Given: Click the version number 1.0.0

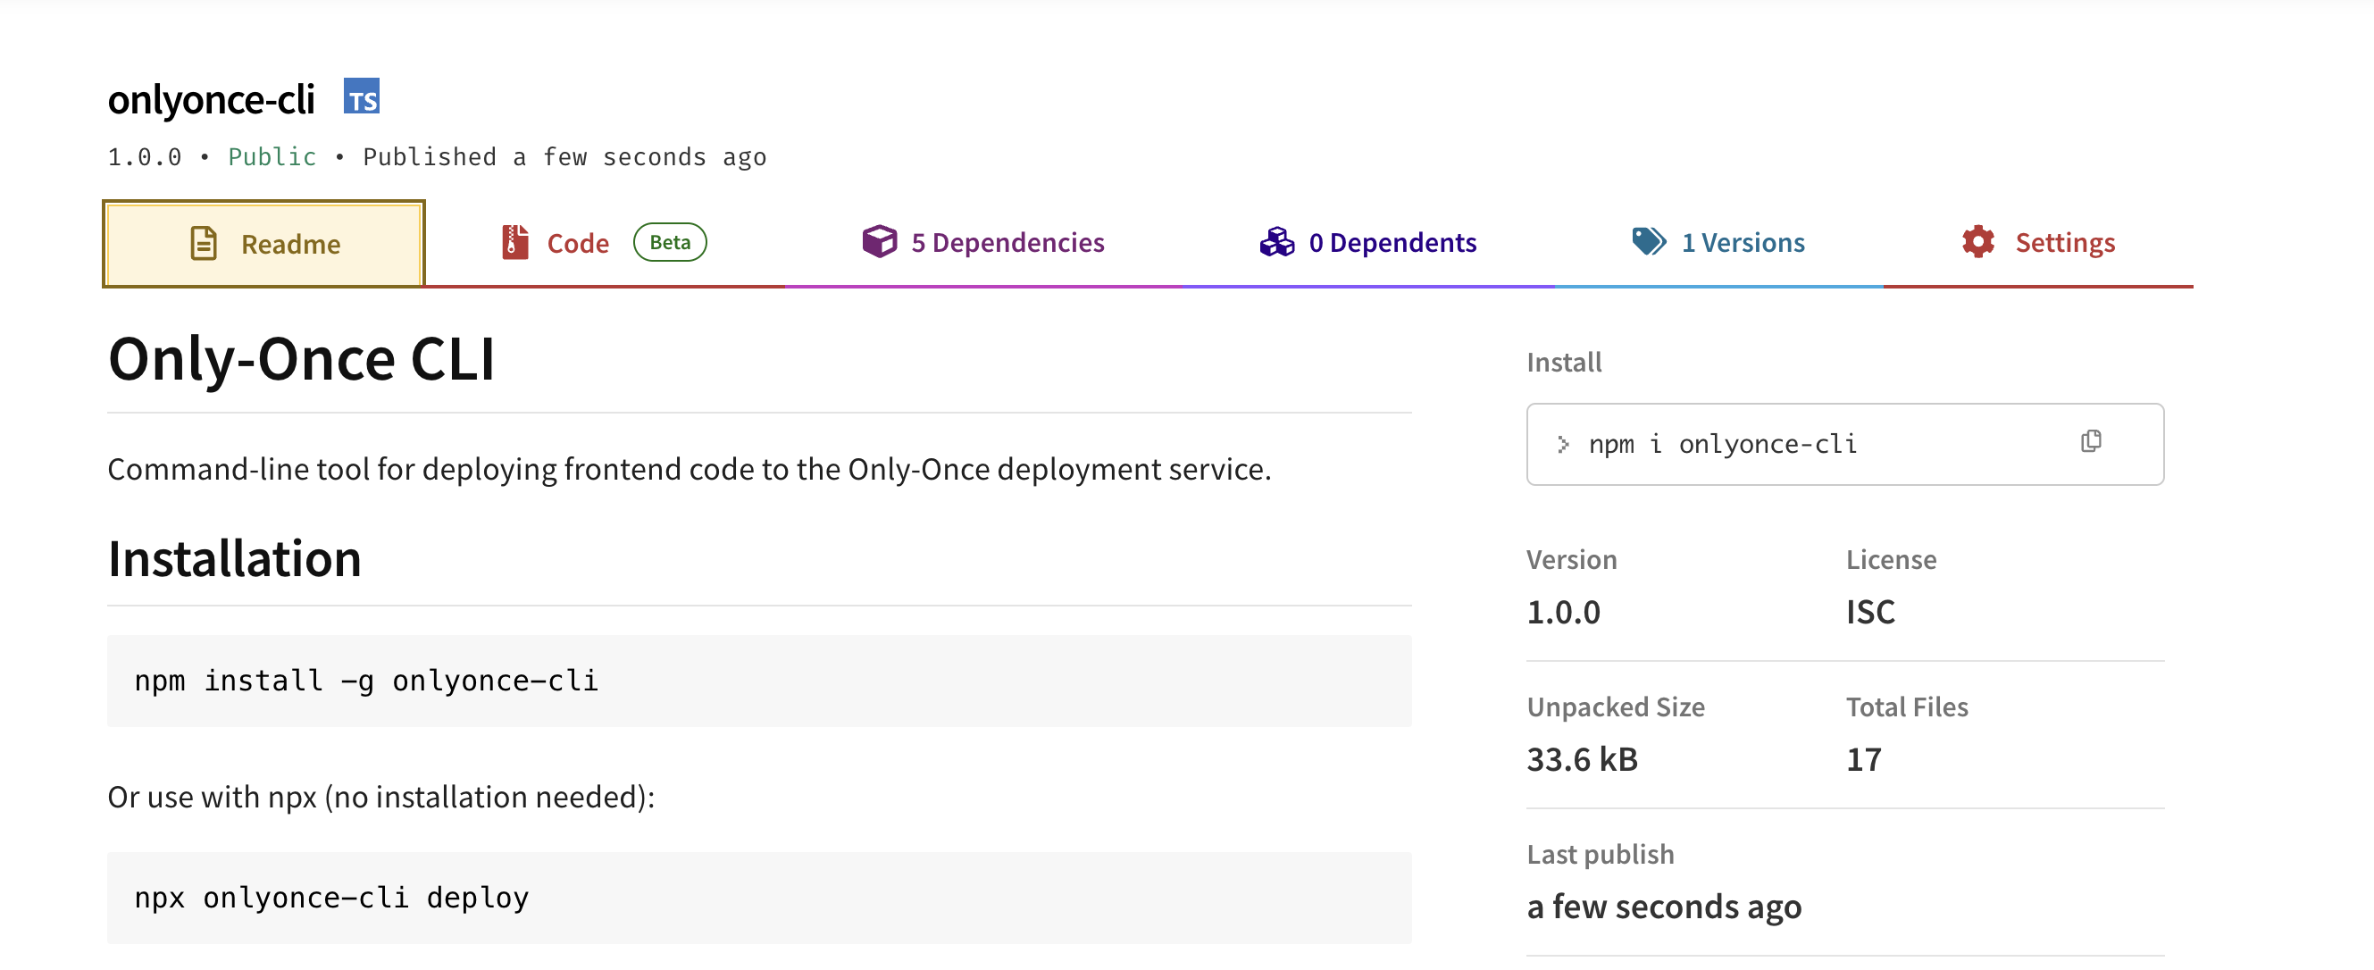Looking at the screenshot, I should pyautogui.click(x=1563, y=611).
